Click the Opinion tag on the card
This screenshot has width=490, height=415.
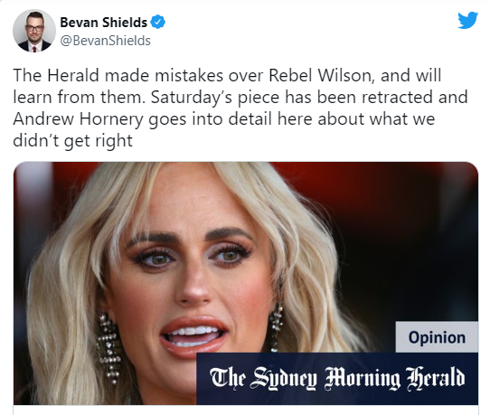(x=437, y=337)
